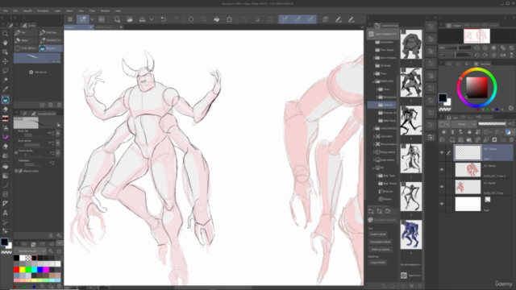The width and height of the screenshot is (516, 290).
Task: Pick the red swatch in color set
Action: (16, 270)
